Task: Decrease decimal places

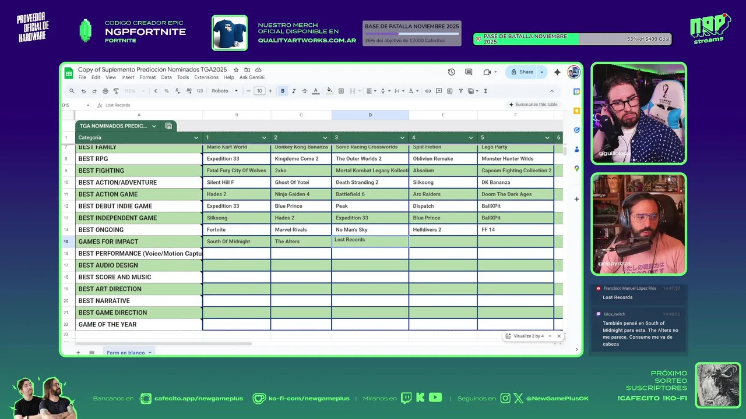Action: point(177,91)
